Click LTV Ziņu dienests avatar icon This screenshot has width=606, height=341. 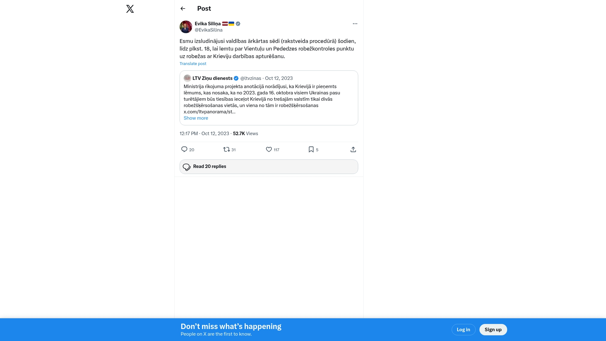point(187,78)
